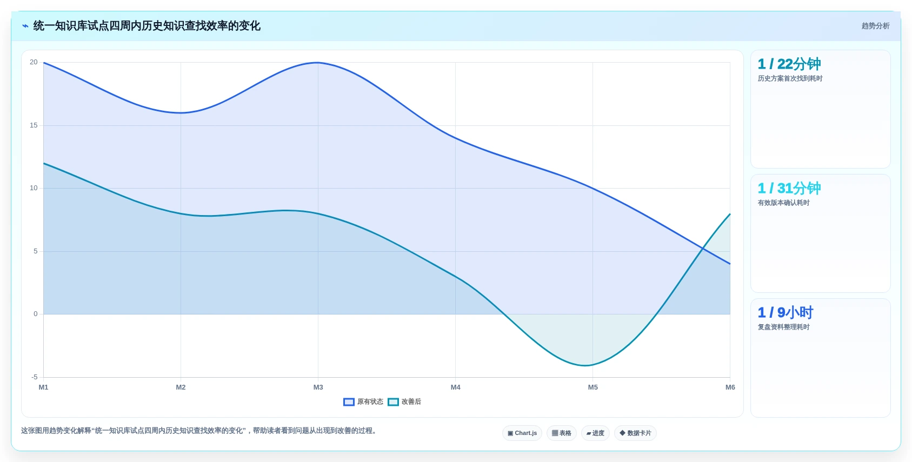This screenshot has width=912, height=462.
Task: Click the lightning icon beside the chart title
Action: [x=25, y=26]
